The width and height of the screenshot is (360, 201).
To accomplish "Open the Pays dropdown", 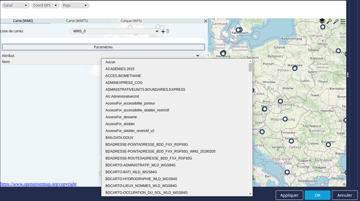I will (75, 5).
